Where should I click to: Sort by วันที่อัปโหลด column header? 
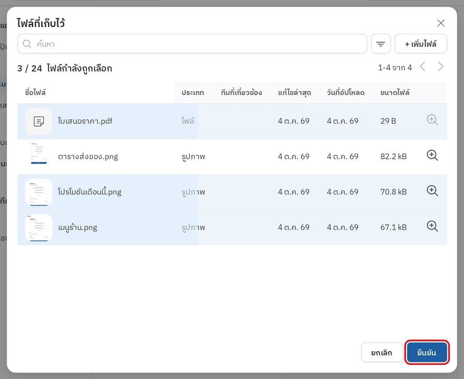click(346, 93)
